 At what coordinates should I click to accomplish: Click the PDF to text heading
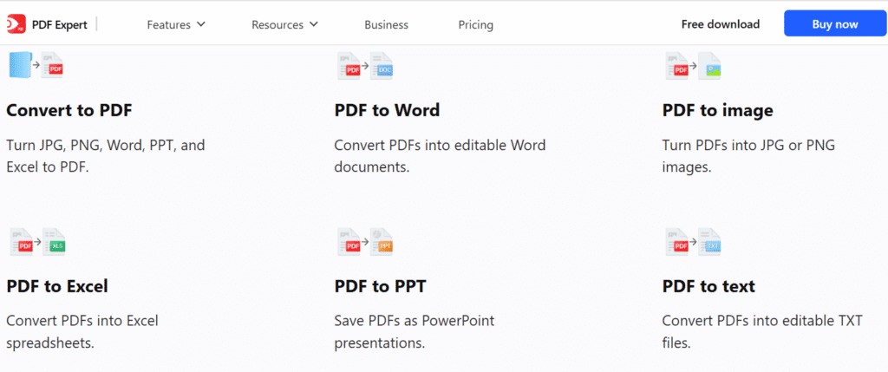[708, 286]
